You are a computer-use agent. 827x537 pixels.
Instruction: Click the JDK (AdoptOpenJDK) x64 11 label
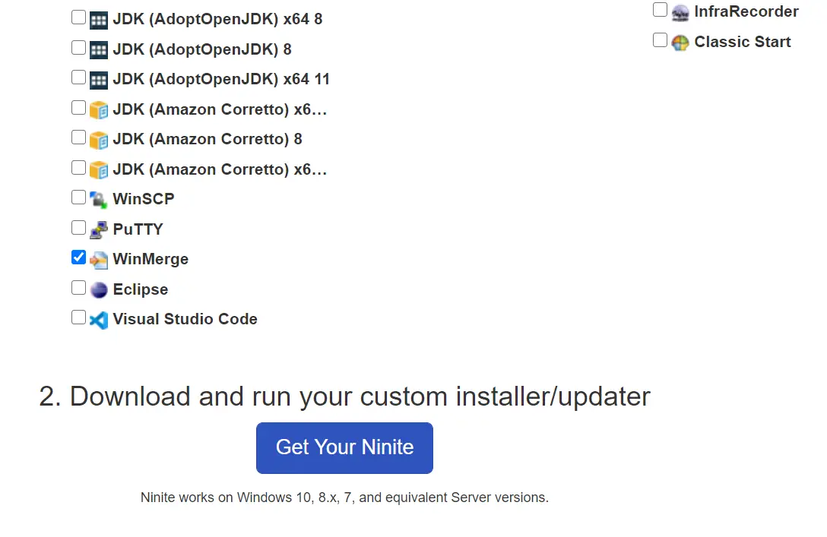point(221,79)
